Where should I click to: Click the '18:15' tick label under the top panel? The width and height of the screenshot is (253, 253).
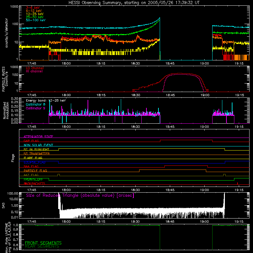101,64
